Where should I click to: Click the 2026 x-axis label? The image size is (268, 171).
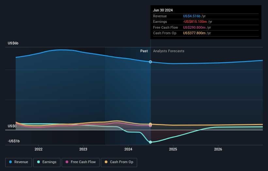[x=218, y=149]
